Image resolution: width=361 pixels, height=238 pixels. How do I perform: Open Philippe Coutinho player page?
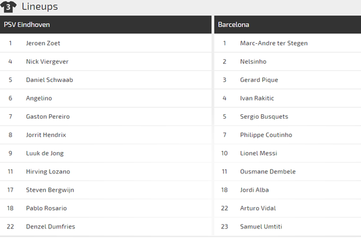point(266,135)
